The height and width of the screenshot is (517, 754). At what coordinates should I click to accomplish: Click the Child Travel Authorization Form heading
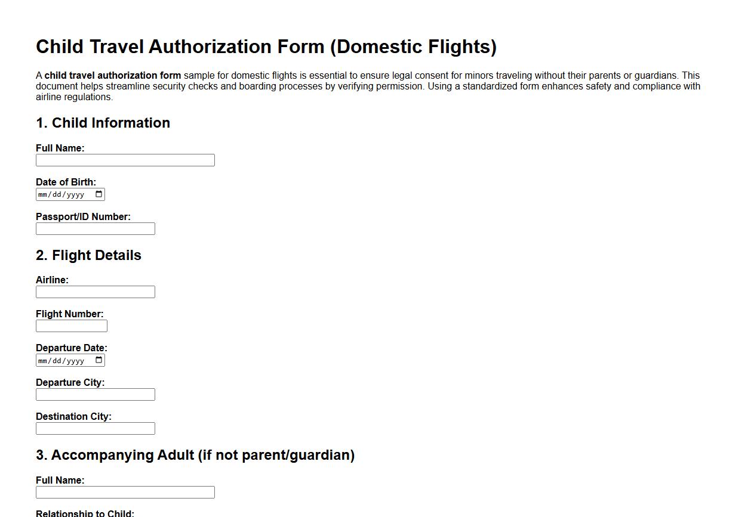click(x=266, y=47)
